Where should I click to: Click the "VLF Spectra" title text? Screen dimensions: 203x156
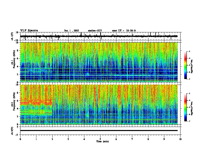[x=29, y=31]
